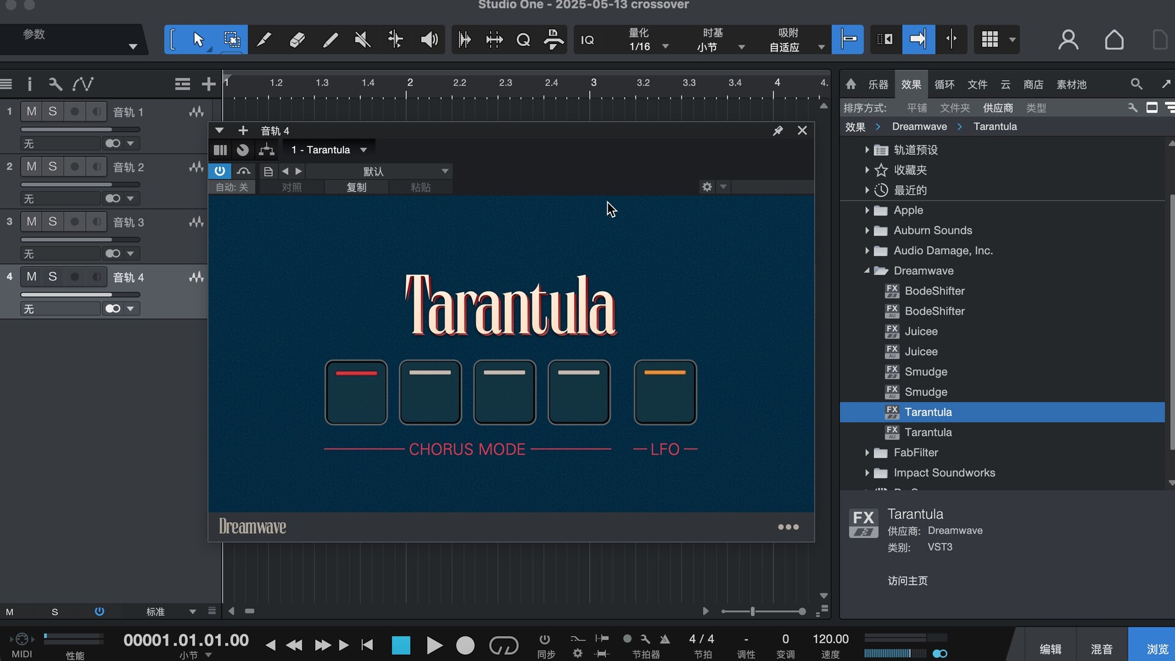This screenshot has height=661, width=1175.
Task: Select the Paint (pencil) tool
Action: (x=330, y=40)
